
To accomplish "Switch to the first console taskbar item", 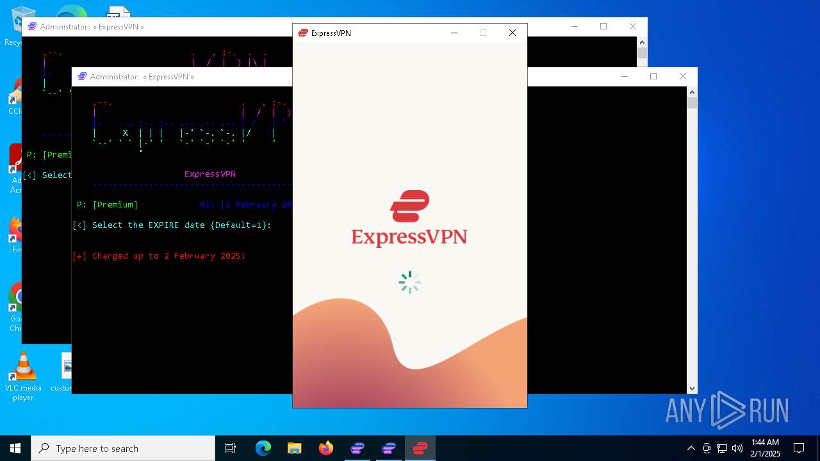I will tap(357, 448).
